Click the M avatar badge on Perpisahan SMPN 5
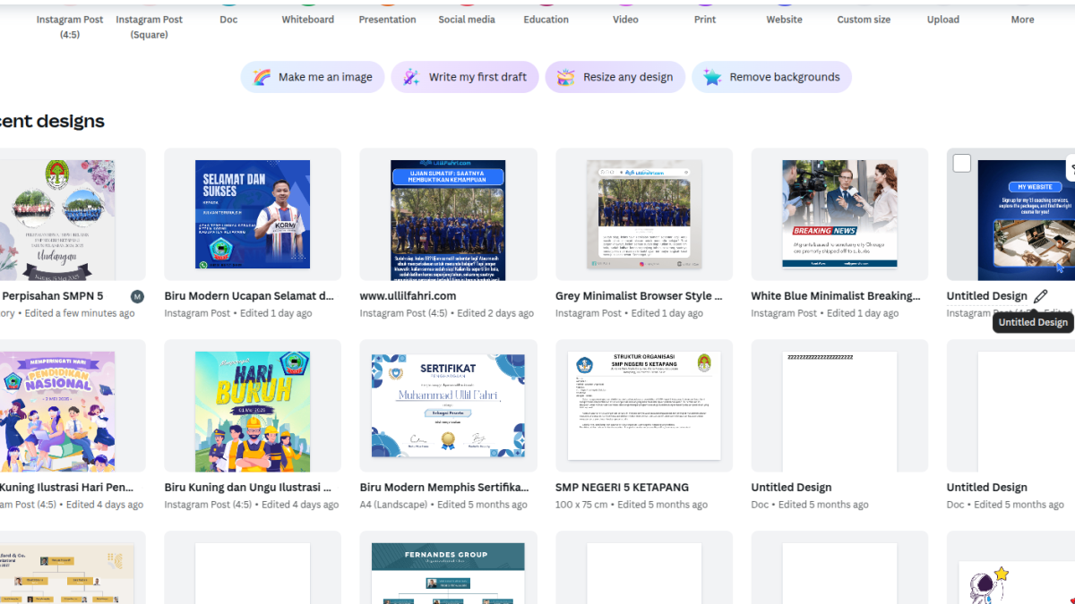 pos(137,296)
